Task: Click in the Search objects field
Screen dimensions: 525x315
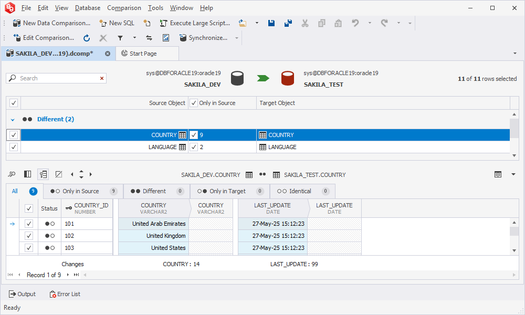Action: tap(57, 78)
